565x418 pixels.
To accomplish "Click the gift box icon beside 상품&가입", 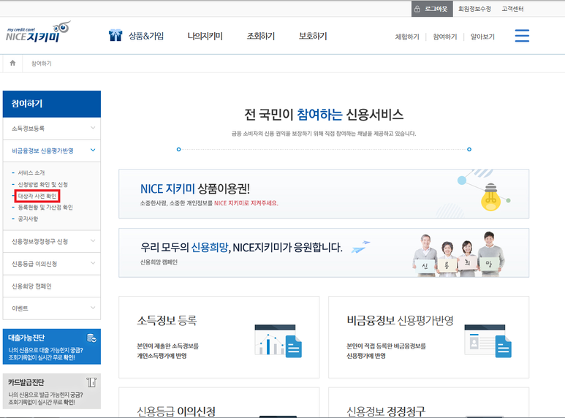I will 115,35.
